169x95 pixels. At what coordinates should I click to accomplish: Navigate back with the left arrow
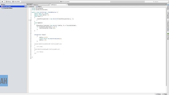tap(28, 4)
